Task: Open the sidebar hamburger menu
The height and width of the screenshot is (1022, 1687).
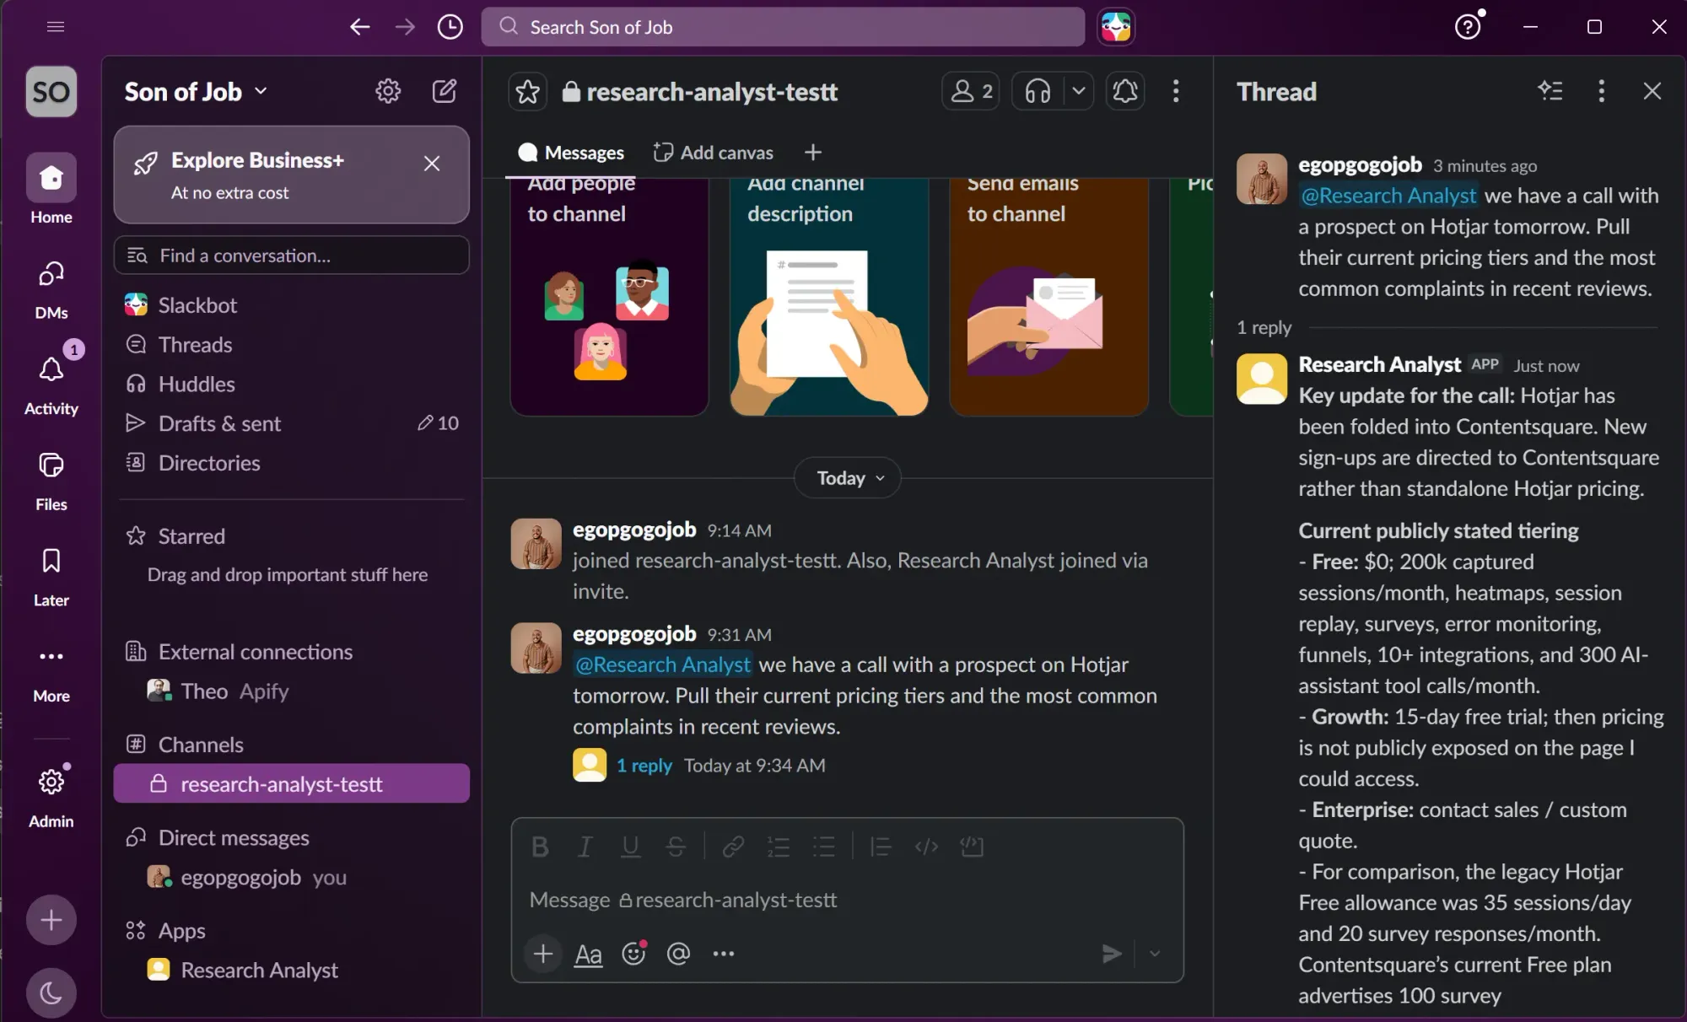Action: (56, 27)
